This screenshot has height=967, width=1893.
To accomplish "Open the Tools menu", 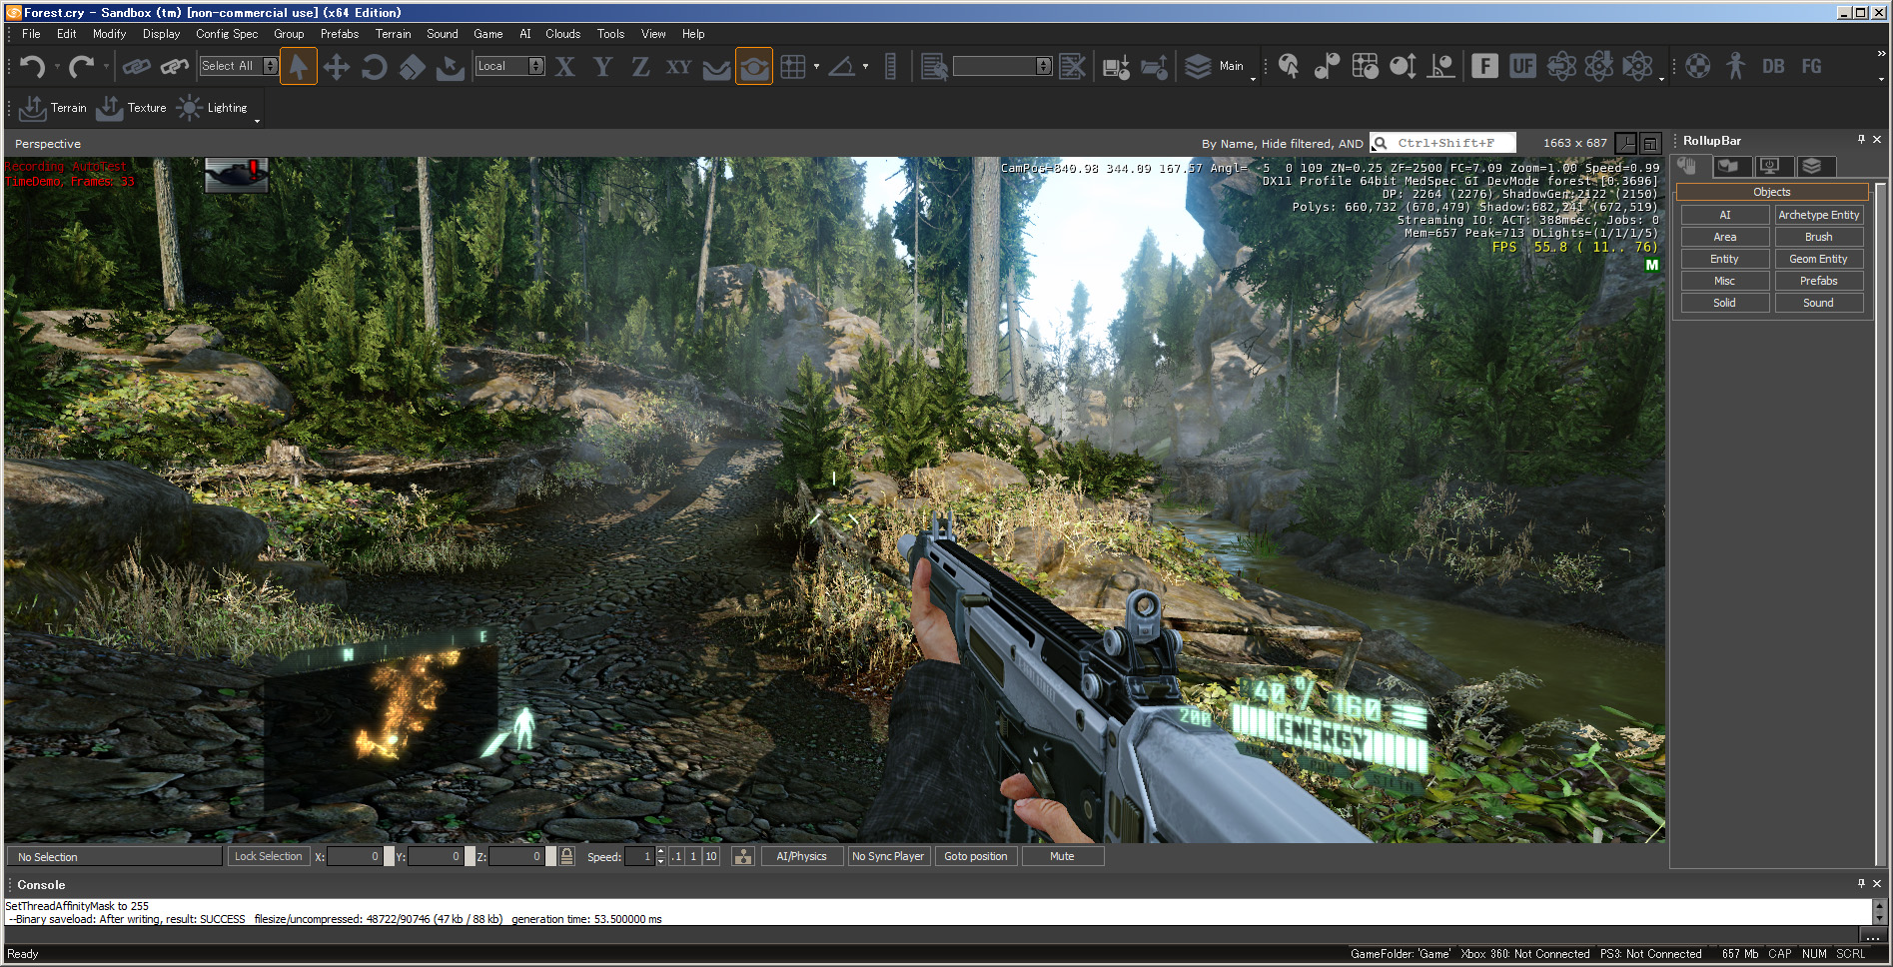I will 611,34.
